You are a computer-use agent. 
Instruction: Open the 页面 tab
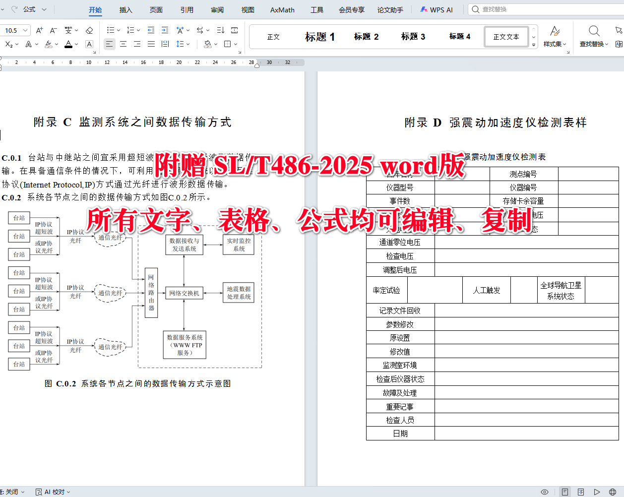coord(156,10)
